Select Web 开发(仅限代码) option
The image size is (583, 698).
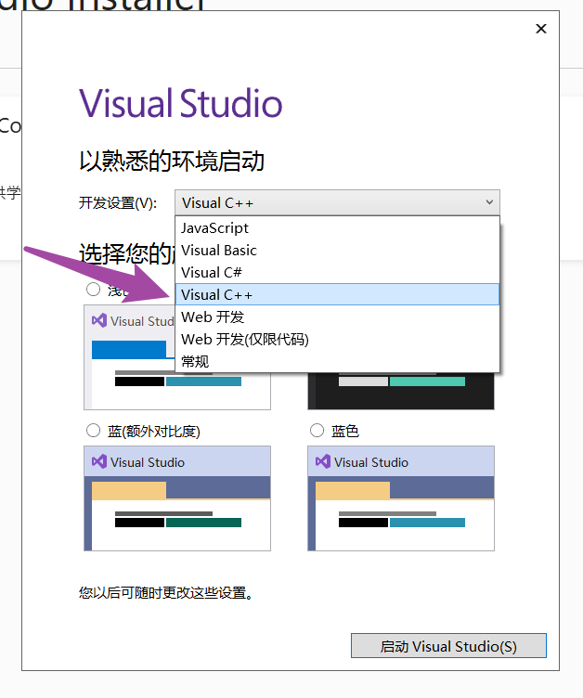tap(337, 339)
